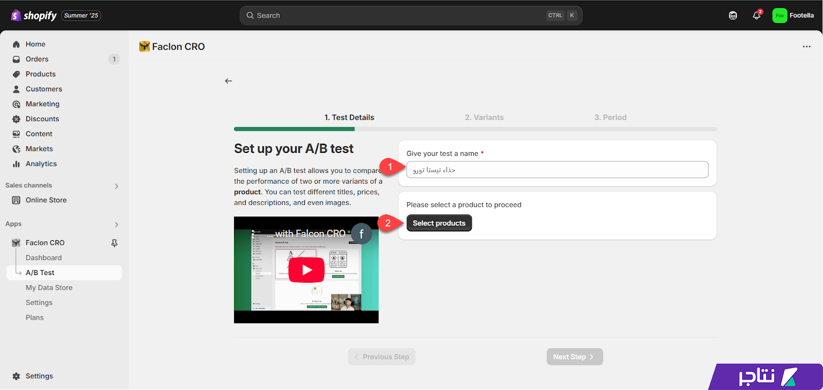Open the Footella store account menu
Viewport: 823px width, 390px height.
coord(793,15)
